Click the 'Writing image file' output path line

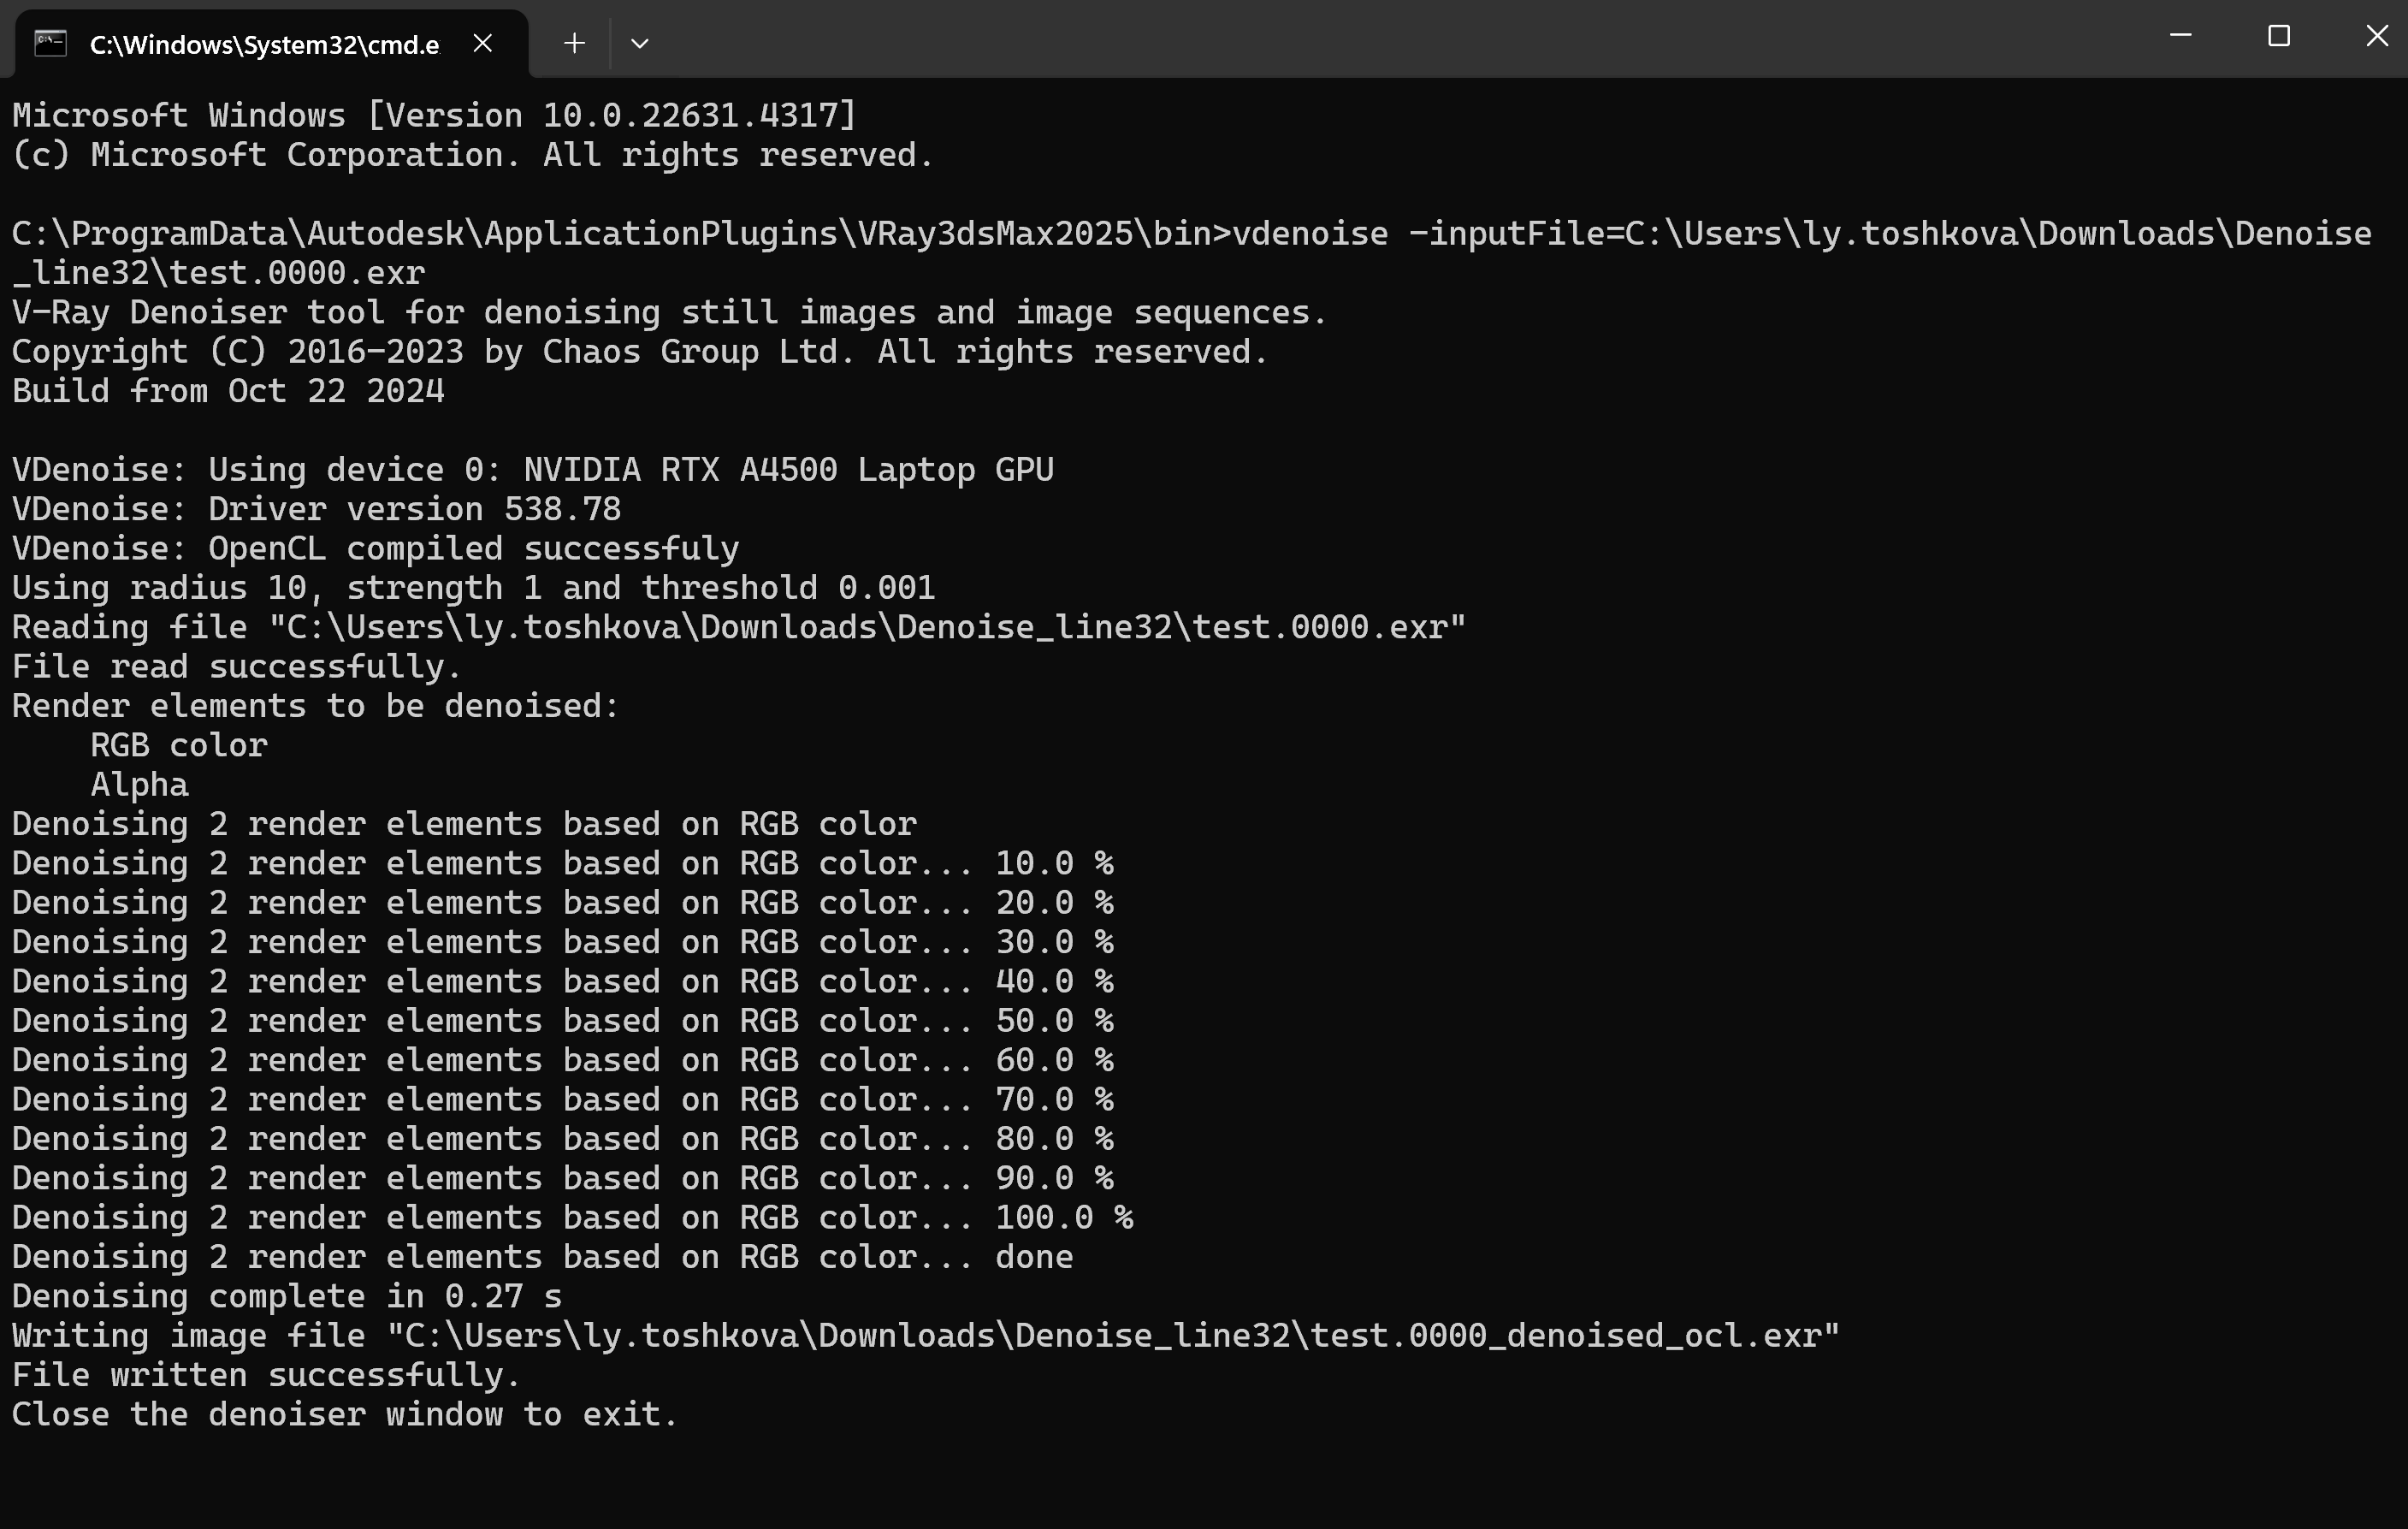pyautogui.click(x=926, y=1336)
